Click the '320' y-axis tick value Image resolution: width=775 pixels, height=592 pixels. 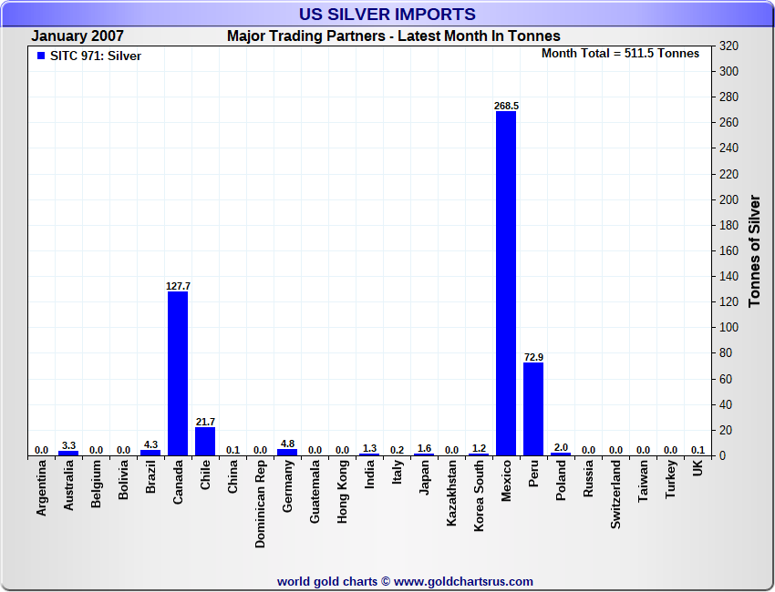pos(728,46)
